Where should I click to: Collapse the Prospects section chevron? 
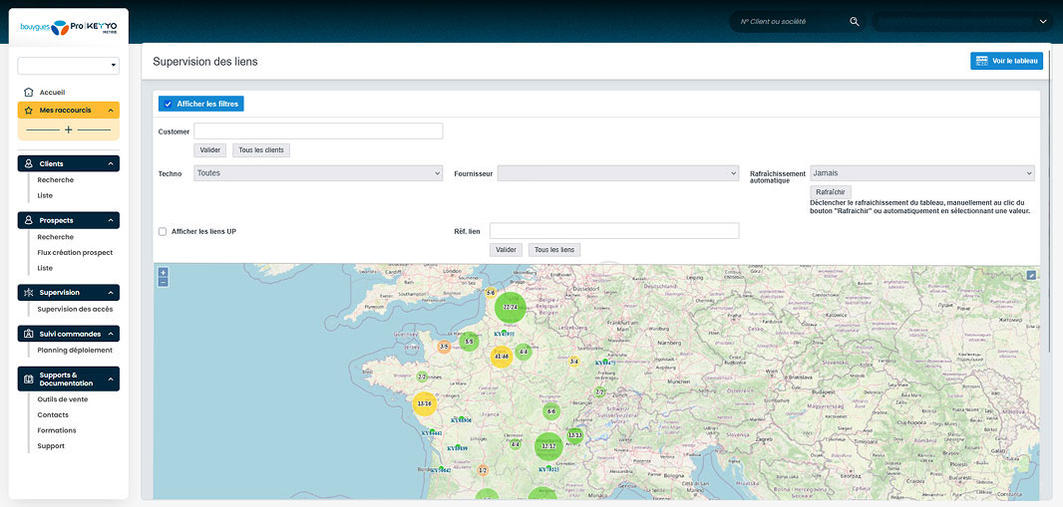(110, 221)
